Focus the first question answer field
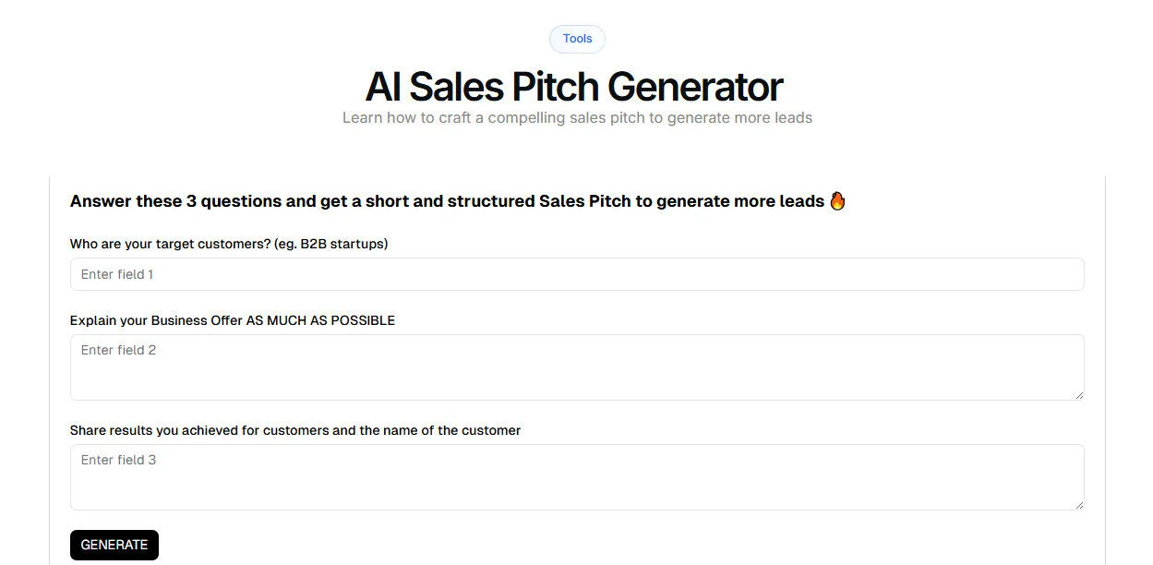Viewport: 1153px width, 565px height. 576,273
